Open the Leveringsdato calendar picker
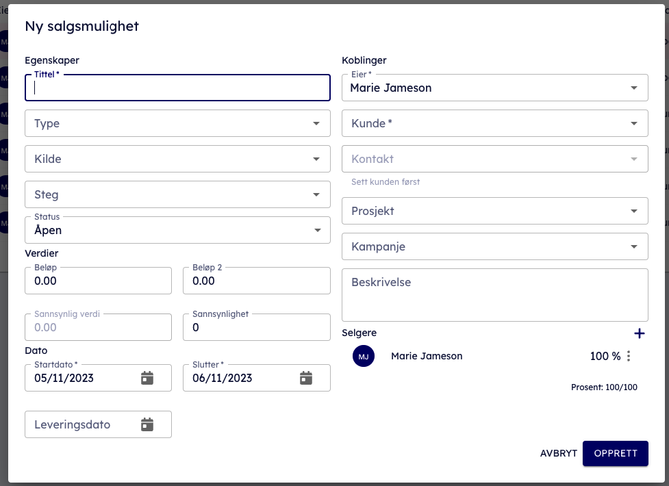 pyautogui.click(x=147, y=424)
